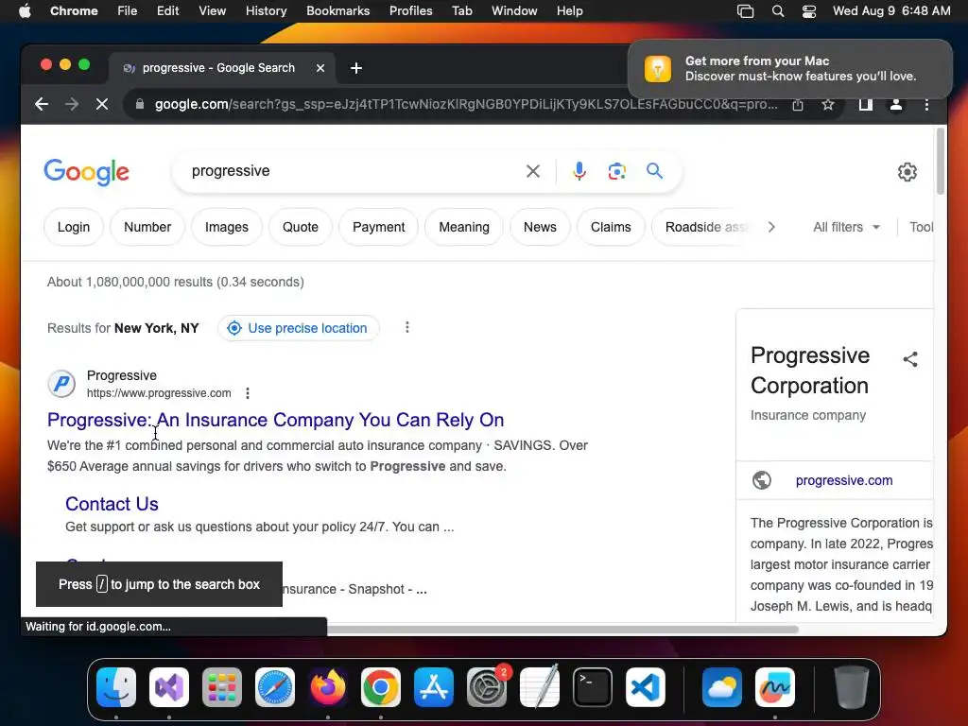Image resolution: width=968 pixels, height=726 pixels.
Task: Click the horizontal page scrollbar
Action: [562, 629]
